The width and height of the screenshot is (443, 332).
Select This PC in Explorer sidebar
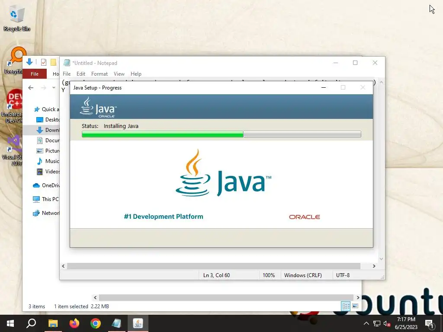click(46, 199)
